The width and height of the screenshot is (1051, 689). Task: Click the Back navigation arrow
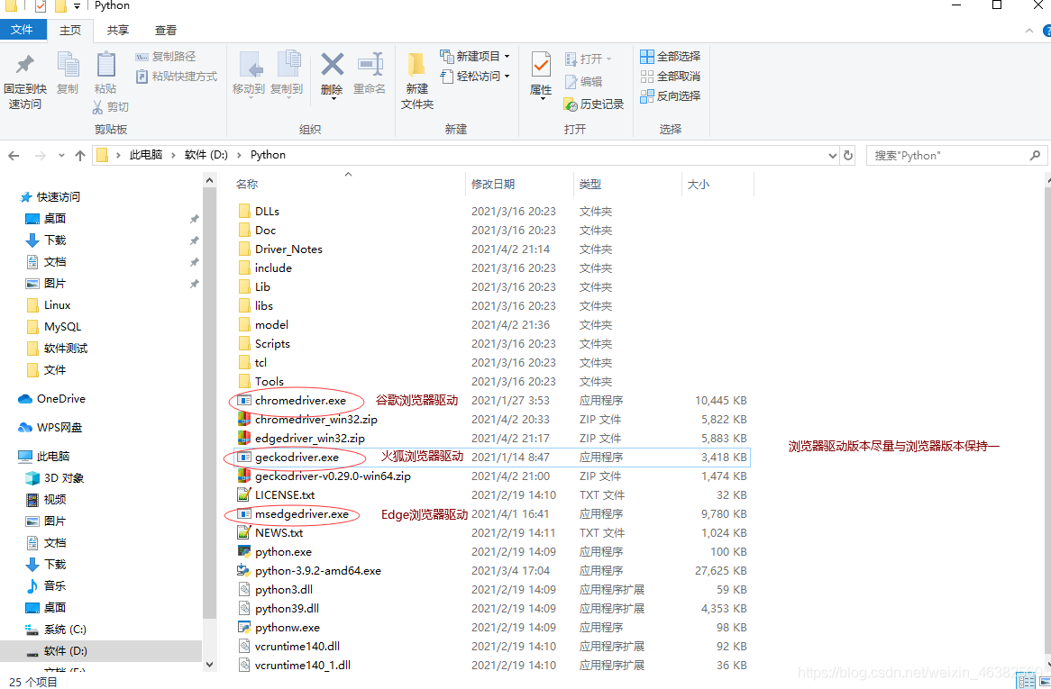pos(14,155)
